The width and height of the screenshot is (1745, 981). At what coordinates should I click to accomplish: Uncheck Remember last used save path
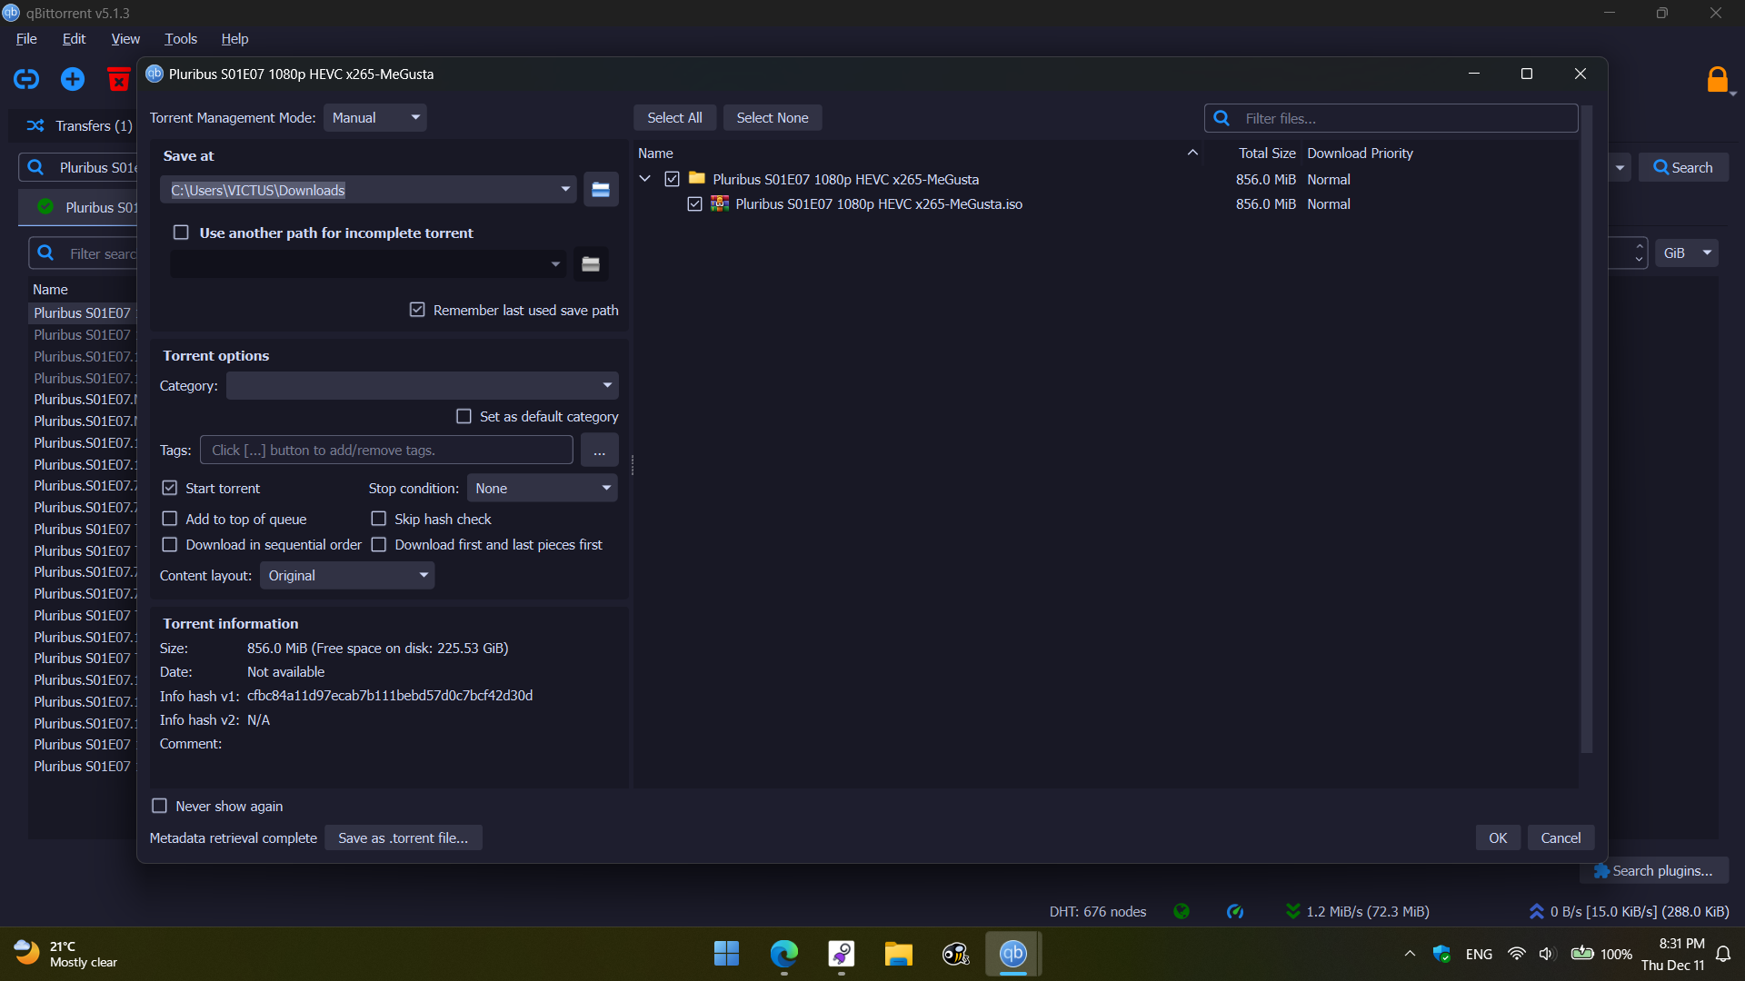click(x=417, y=310)
